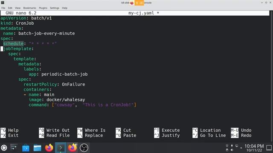Click the labels: key
Viewport: 273px width, 153px height.
pyautogui.click(x=32, y=69)
